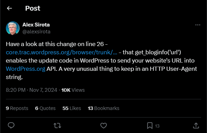Visit the @alexsirota handle

point(36,32)
